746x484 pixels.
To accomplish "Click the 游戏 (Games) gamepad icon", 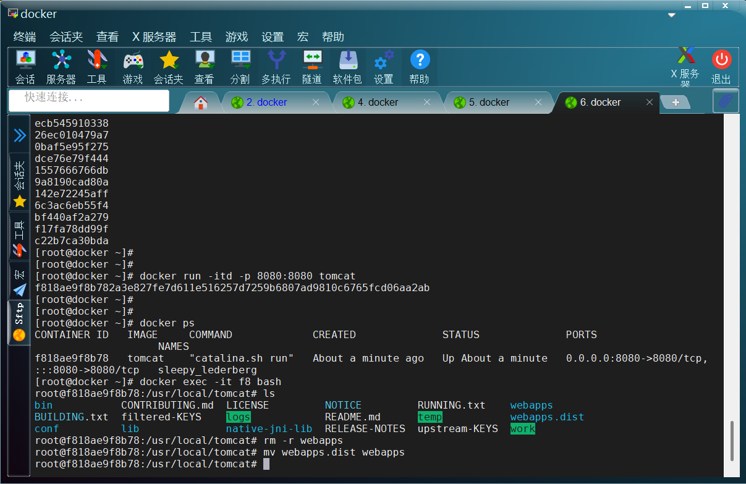I will tap(132, 67).
